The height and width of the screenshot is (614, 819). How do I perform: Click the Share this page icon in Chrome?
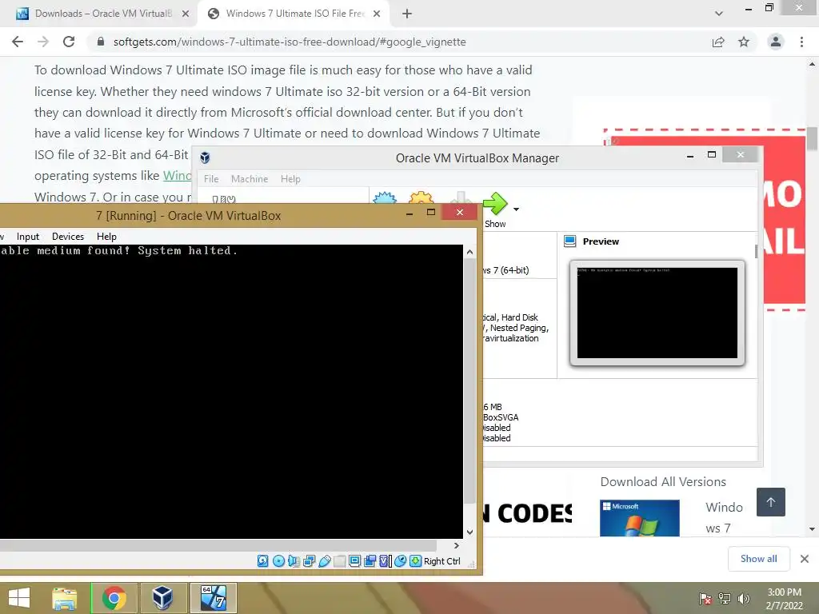(x=718, y=42)
